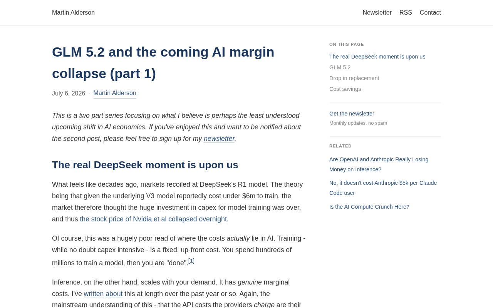Click the article title 'GLM 5.2 and the coming AI margin collapse'
The image size is (493, 308).
click(163, 63)
